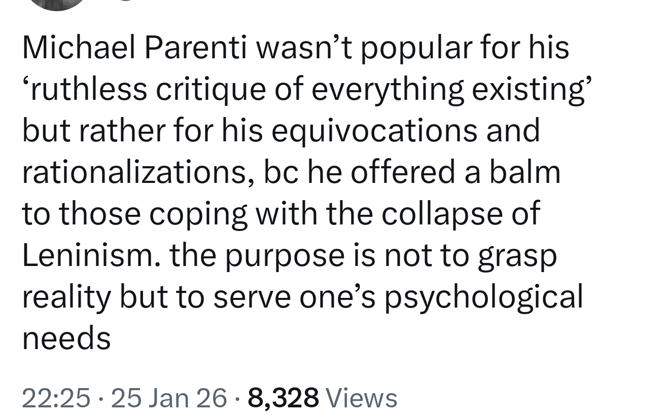Image resolution: width=664 pixels, height=419 pixels.
Task: Click the word equivocations
Action: click(x=374, y=131)
